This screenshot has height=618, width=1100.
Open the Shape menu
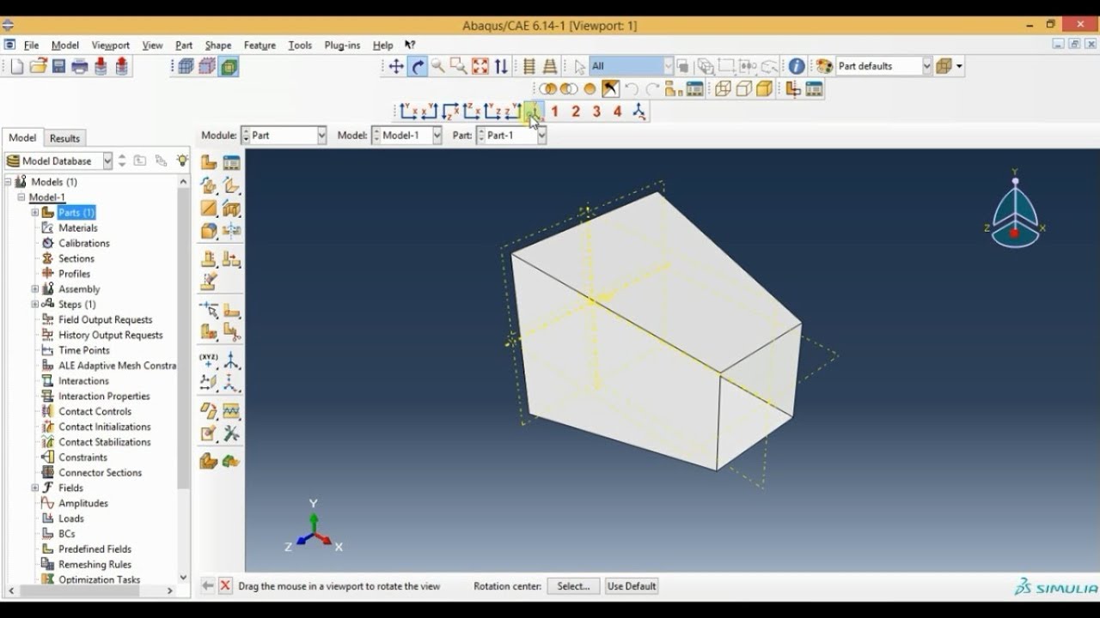click(217, 45)
